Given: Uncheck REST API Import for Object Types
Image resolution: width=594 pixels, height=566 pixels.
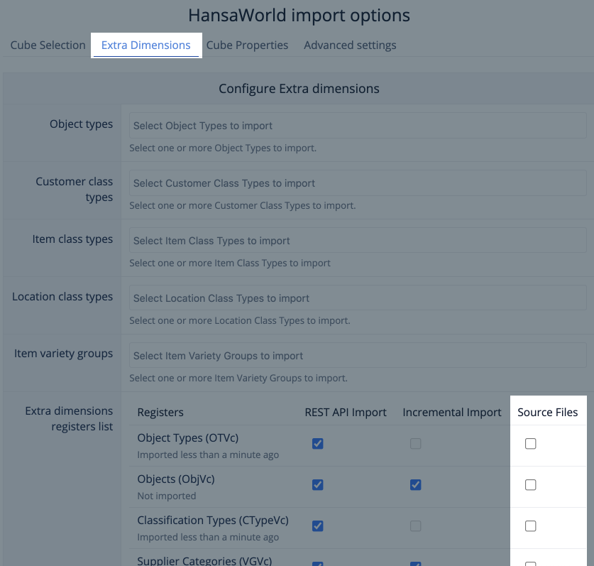Looking at the screenshot, I should (x=318, y=444).
